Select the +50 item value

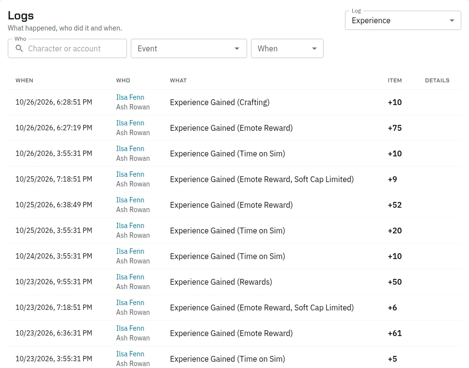pyautogui.click(x=395, y=282)
